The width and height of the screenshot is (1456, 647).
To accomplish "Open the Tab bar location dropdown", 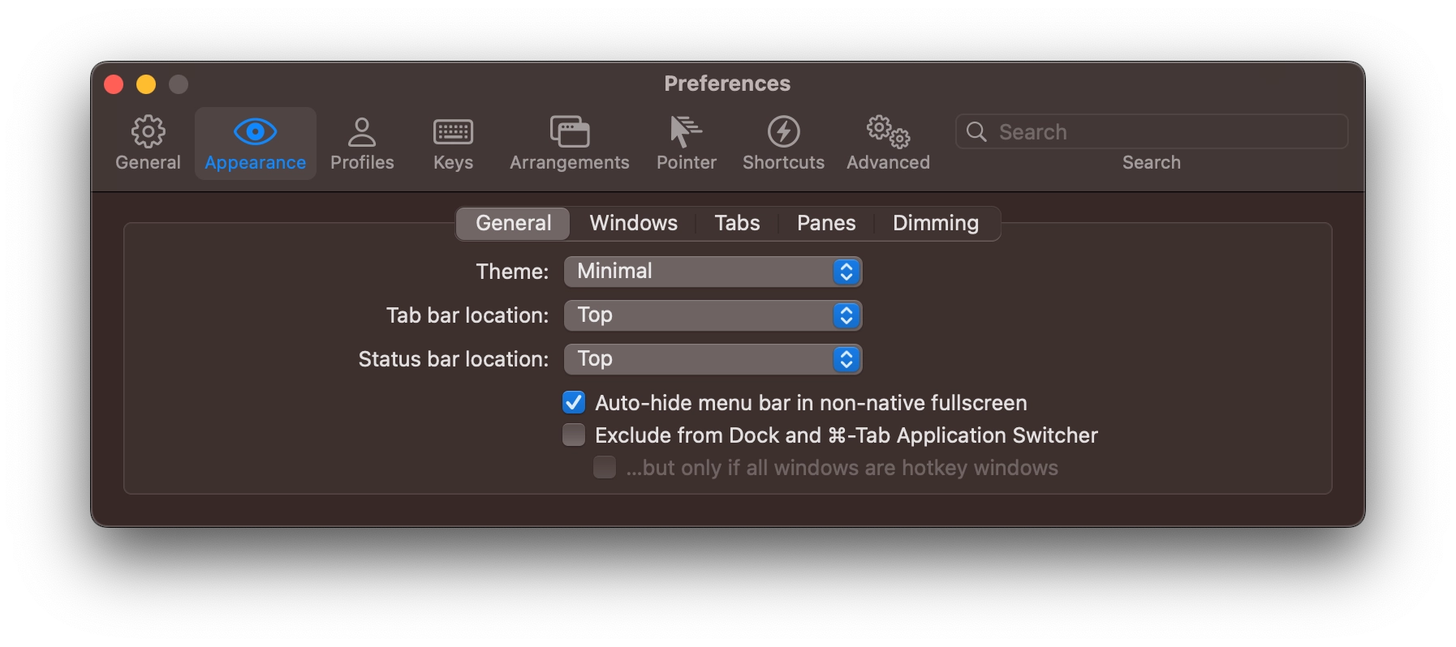I will click(713, 315).
